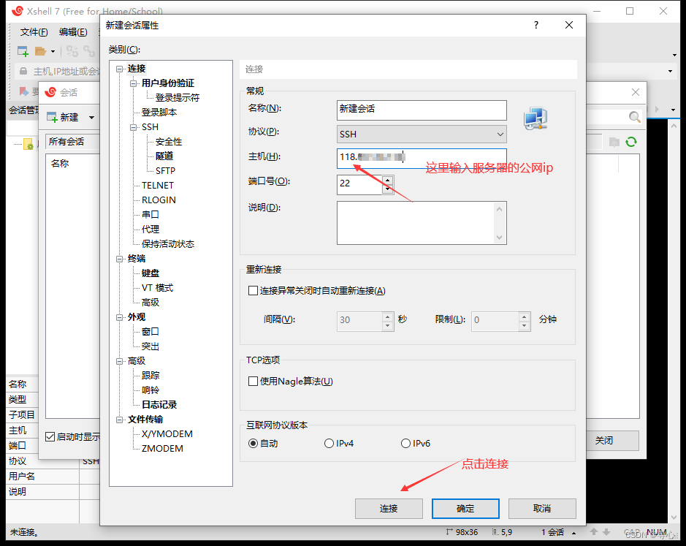Viewport: 686px width, 546px height.
Task: Decrease port number with spinner down arrow
Action: [388, 189]
